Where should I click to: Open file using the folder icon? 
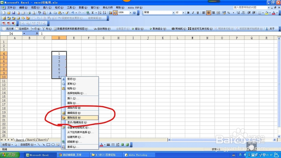click(x=9, y=13)
